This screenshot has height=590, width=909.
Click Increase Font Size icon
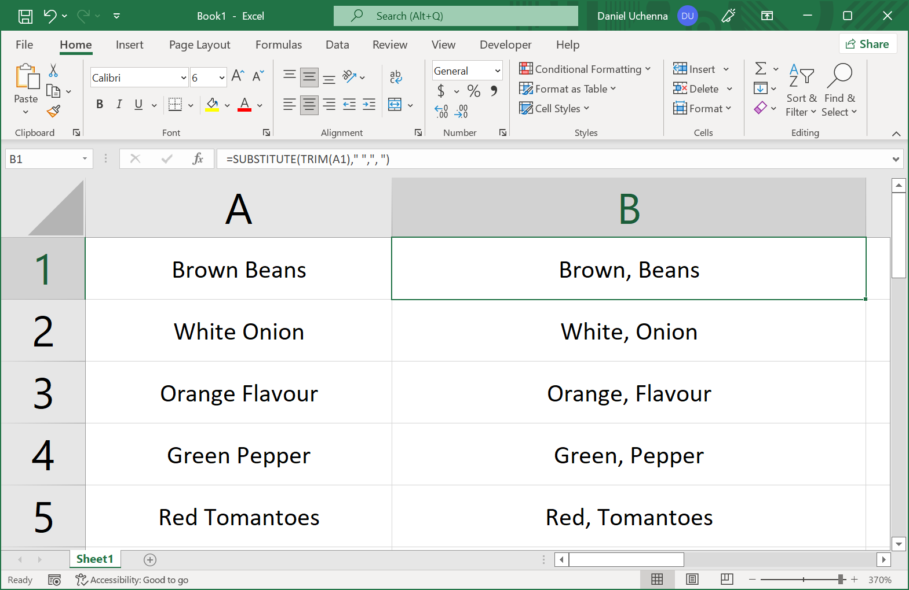click(238, 76)
